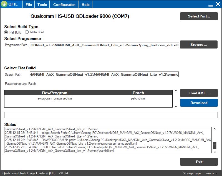Click the Load XML button

tap(199, 93)
